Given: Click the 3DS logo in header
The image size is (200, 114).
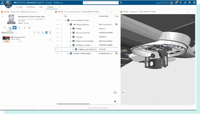Looking at the screenshot, I should (x=2, y=3).
